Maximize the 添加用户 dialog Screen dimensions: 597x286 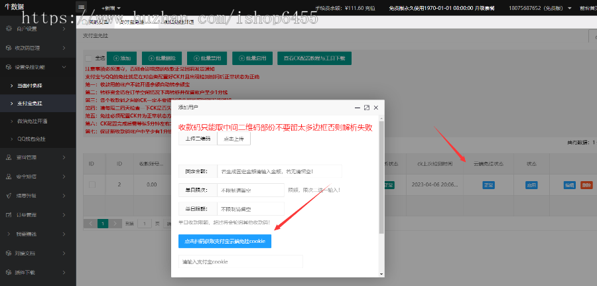pos(366,107)
